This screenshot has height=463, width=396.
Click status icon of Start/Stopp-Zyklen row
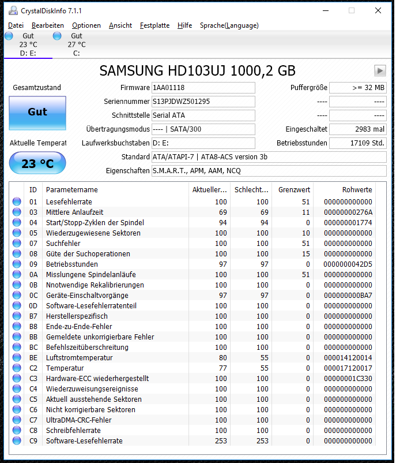17,222
